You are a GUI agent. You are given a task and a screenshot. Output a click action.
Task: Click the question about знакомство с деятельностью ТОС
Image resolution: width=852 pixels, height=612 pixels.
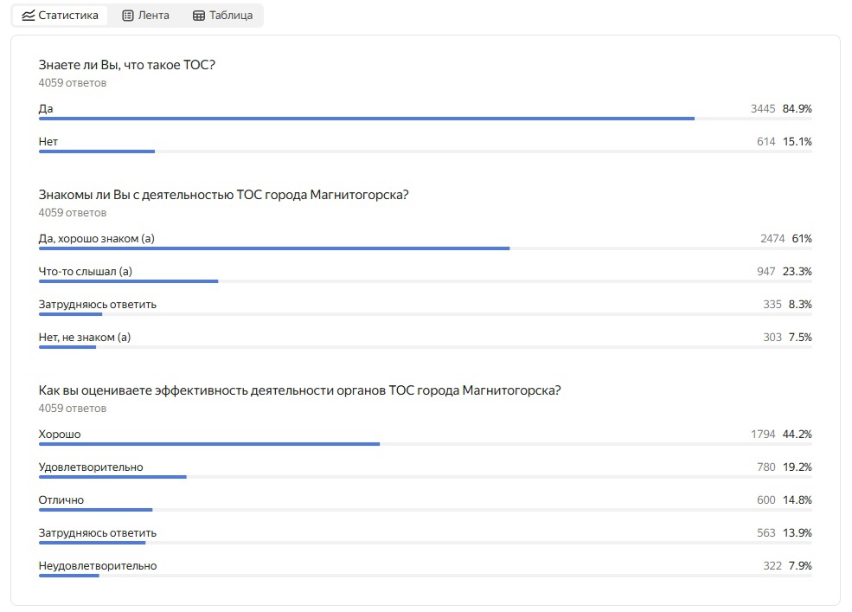pos(223,195)
